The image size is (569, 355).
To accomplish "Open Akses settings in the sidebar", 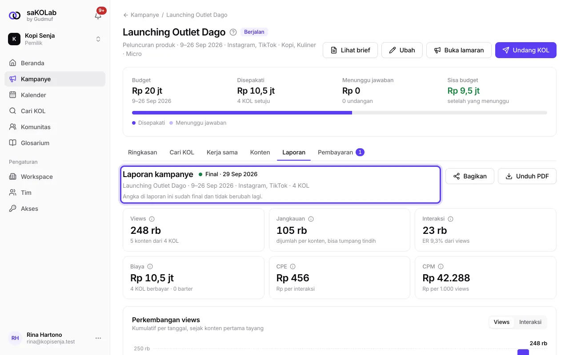I will (55, 209).
